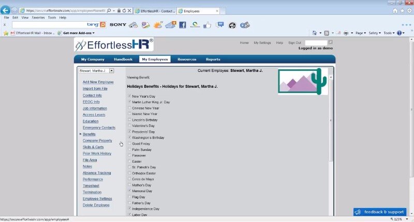
Task: Click the thumbs-up Like toolbar icon
Action: [208, 25]
